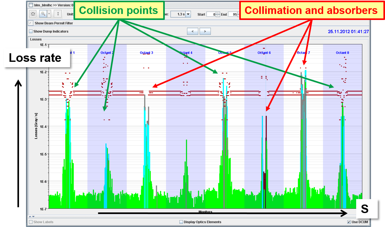Click the Octant 5 label

point(225,53)
